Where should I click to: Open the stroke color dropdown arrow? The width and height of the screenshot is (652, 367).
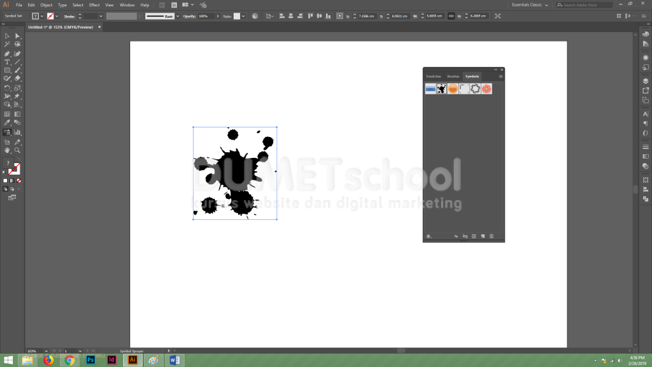point(57,16)
